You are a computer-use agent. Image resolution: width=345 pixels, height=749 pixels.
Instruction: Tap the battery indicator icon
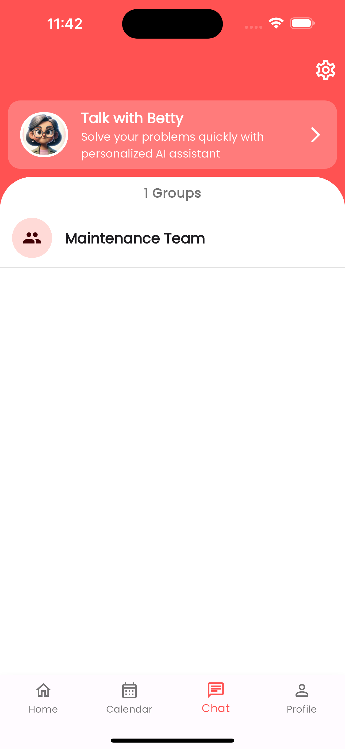coord(302,23)
